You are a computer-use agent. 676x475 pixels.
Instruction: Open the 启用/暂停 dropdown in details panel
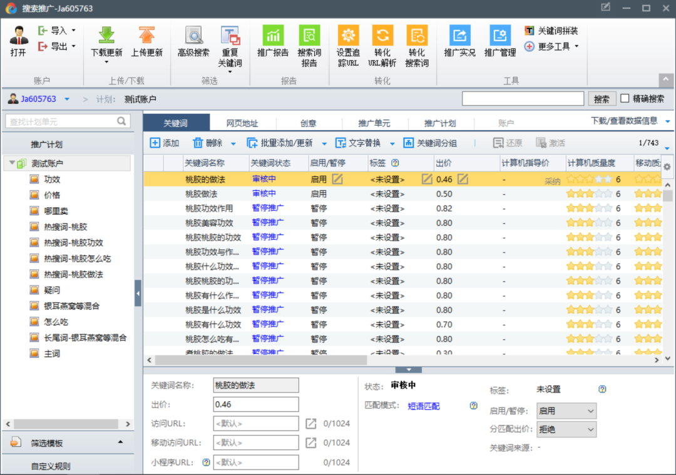click(566, 411)
